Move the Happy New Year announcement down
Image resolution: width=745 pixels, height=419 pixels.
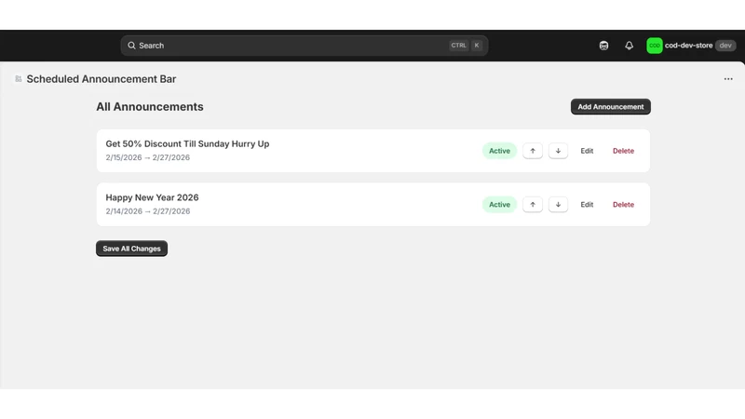click(x=558, y=204)
